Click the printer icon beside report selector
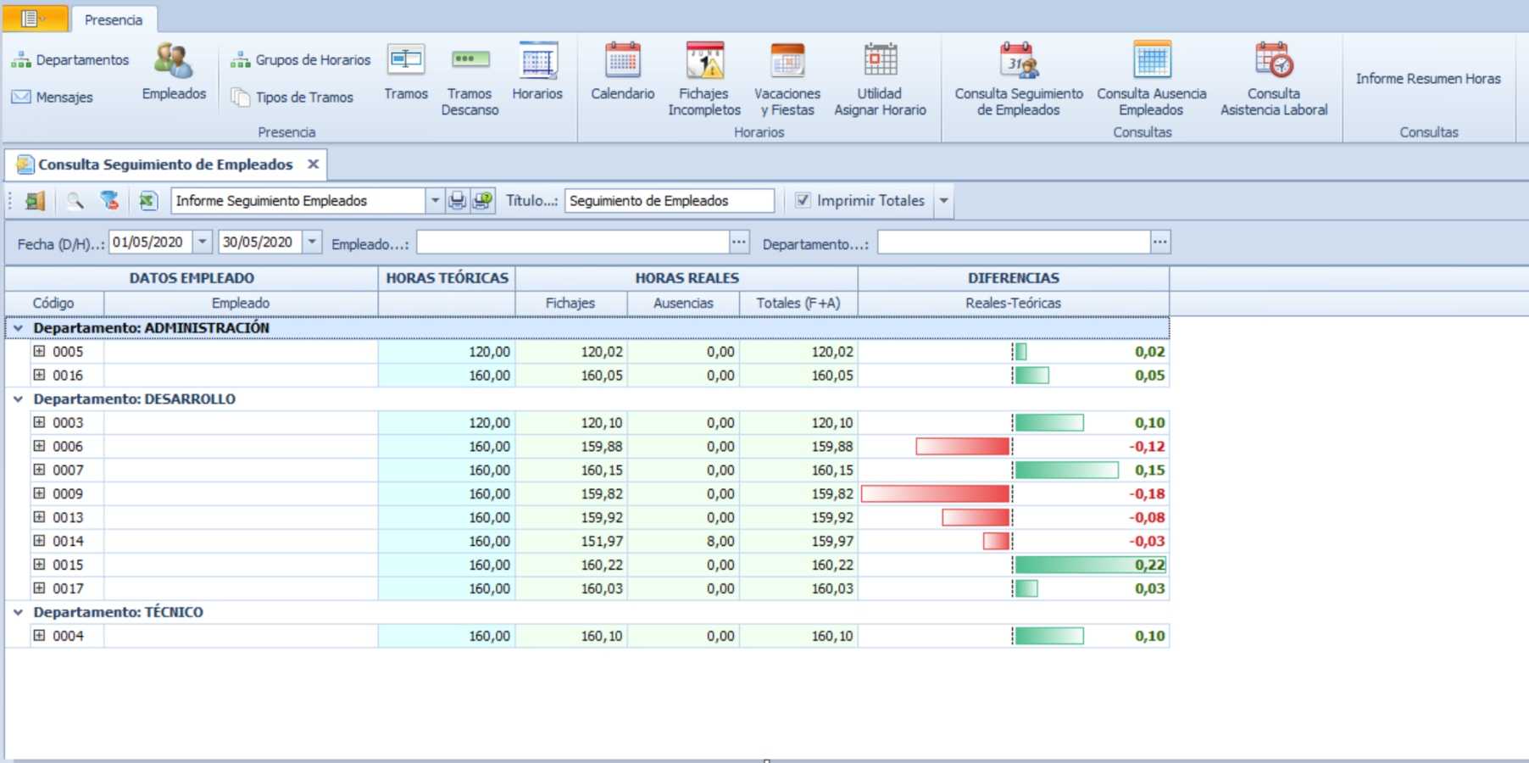 (457, 201)
